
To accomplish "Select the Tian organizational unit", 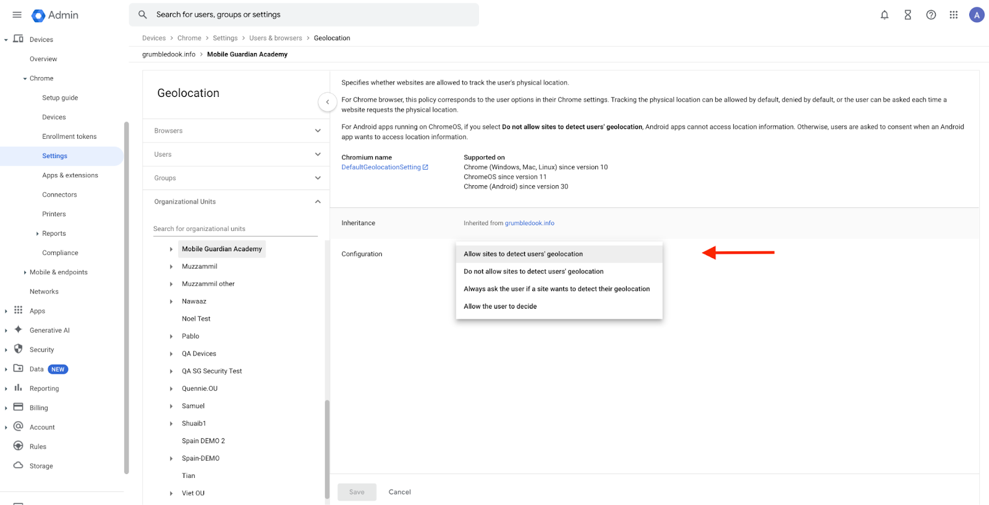I will [x=189, y=476].
